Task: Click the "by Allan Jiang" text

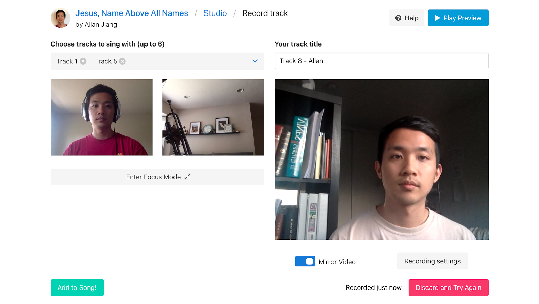Action: pyautogui.click(x=96, y=25)
